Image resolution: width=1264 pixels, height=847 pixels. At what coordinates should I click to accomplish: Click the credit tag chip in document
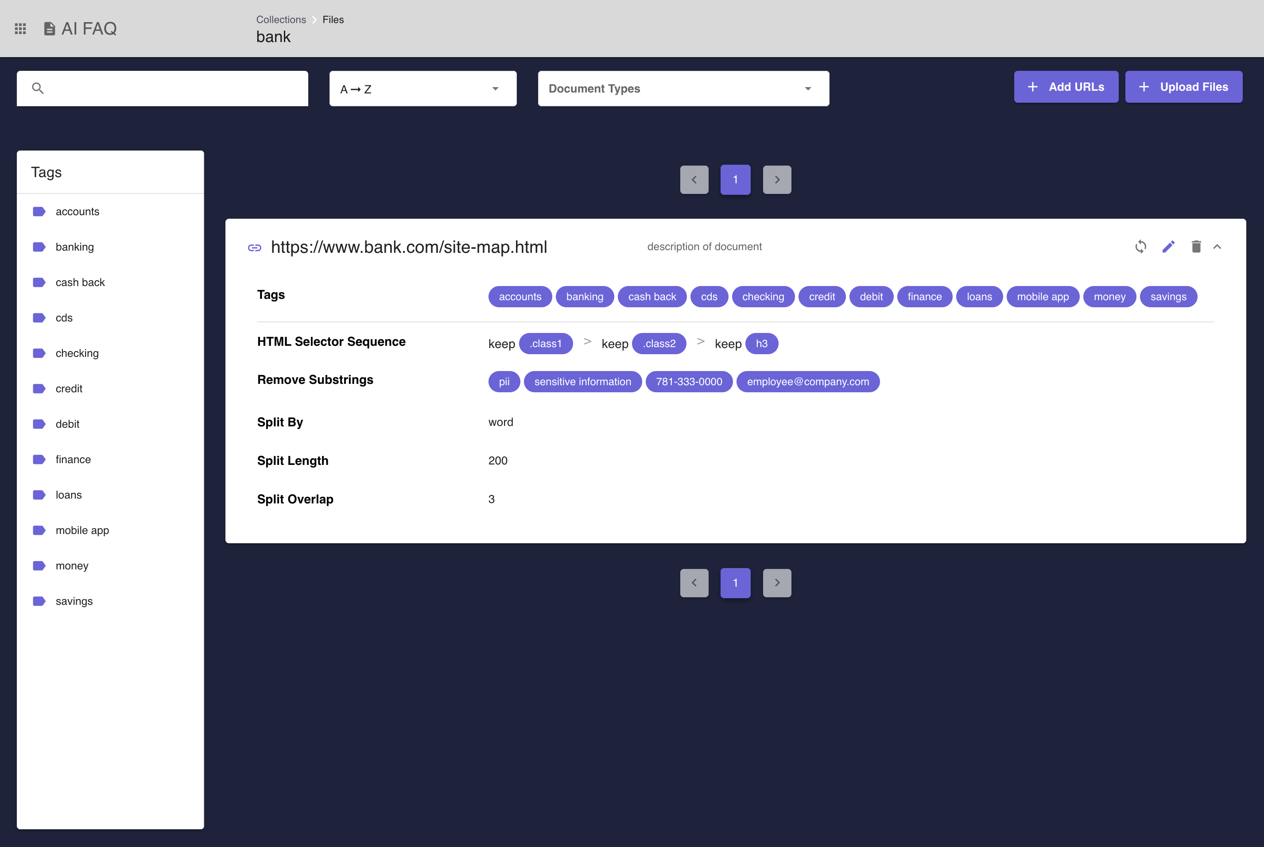[822, 297]
